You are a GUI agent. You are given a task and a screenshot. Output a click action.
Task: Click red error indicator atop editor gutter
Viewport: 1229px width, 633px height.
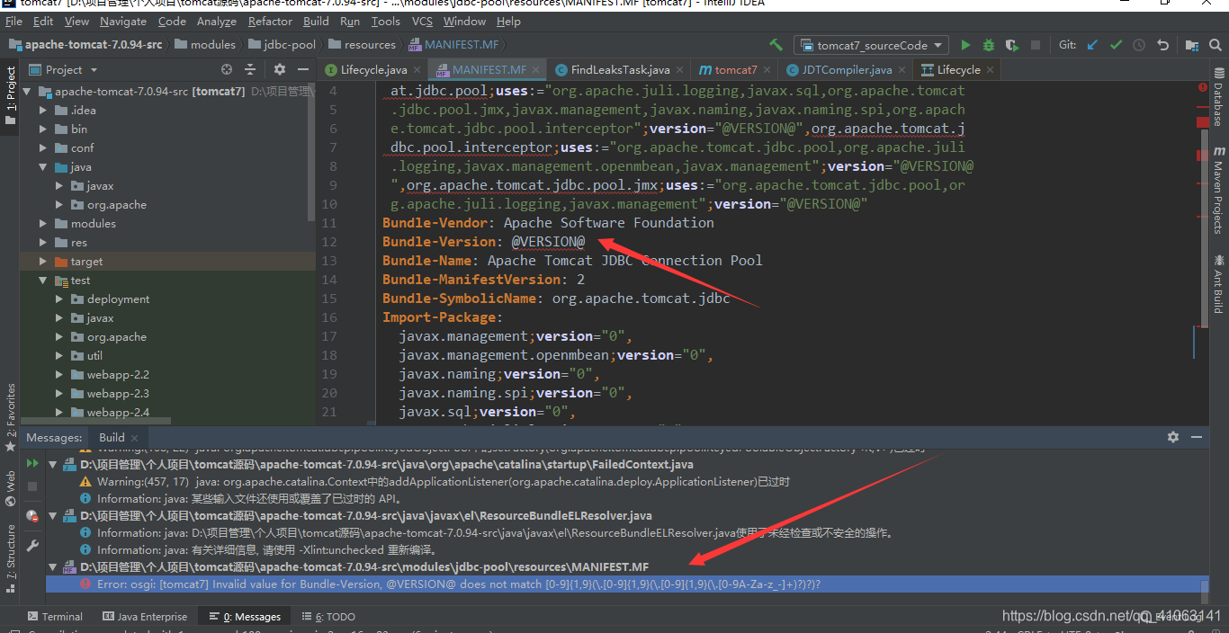click(1203, 87)
